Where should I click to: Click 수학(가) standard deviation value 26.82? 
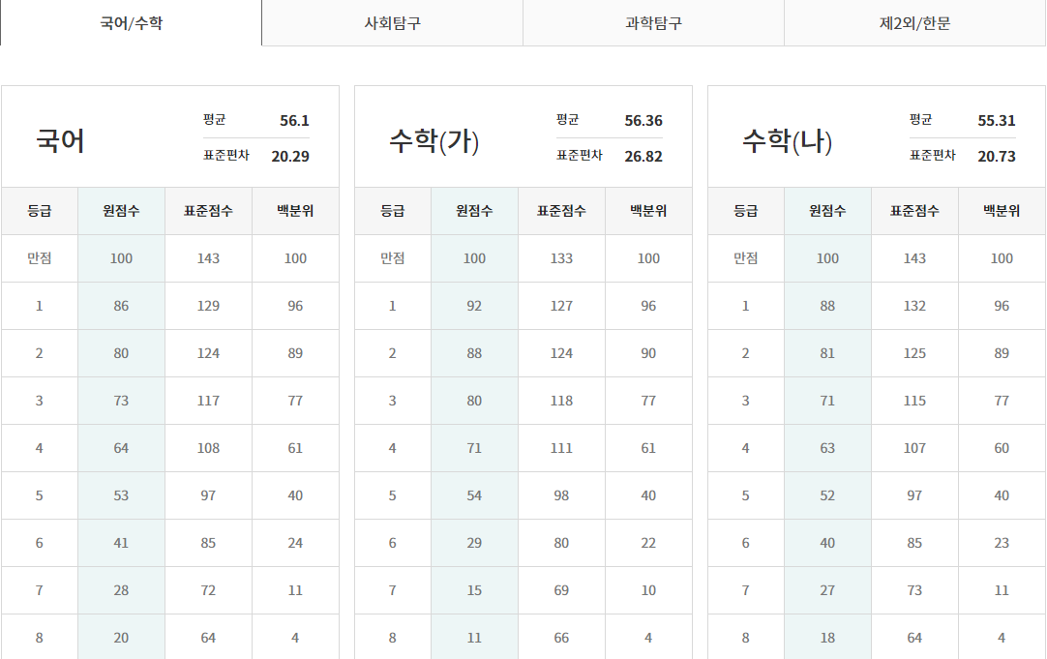[643, 157]
